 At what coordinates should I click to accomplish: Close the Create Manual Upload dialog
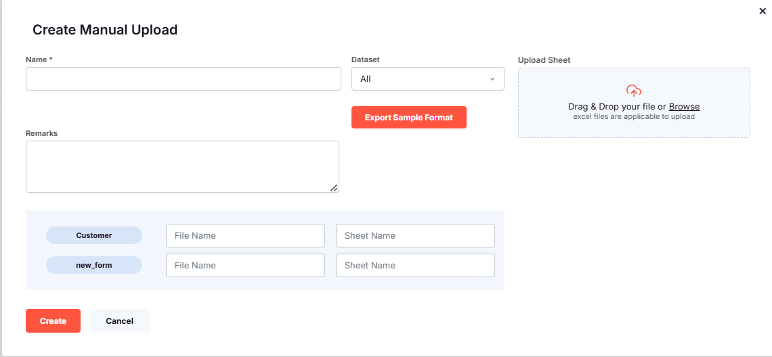point(762,11)
